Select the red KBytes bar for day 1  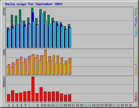point(8,98)
